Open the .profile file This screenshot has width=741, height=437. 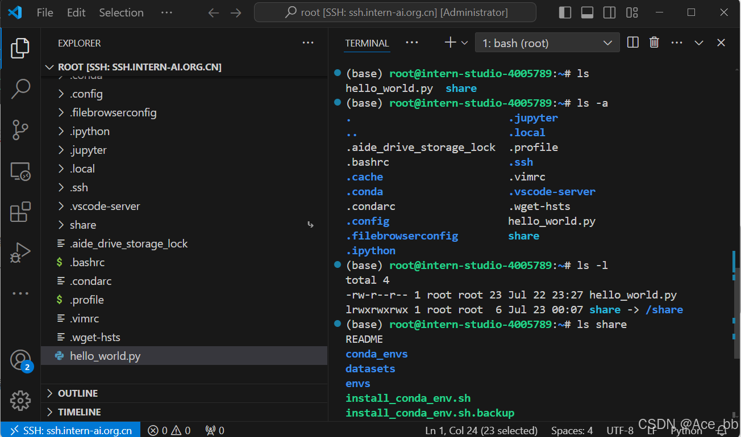185,300
